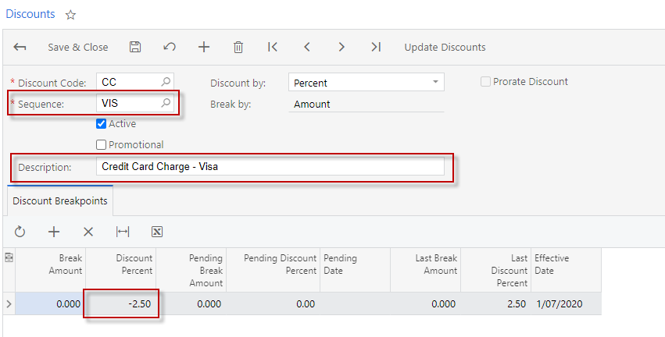Refresh the Discount Breakpoints grid
665x337 pixels.
tap(20, 232)
